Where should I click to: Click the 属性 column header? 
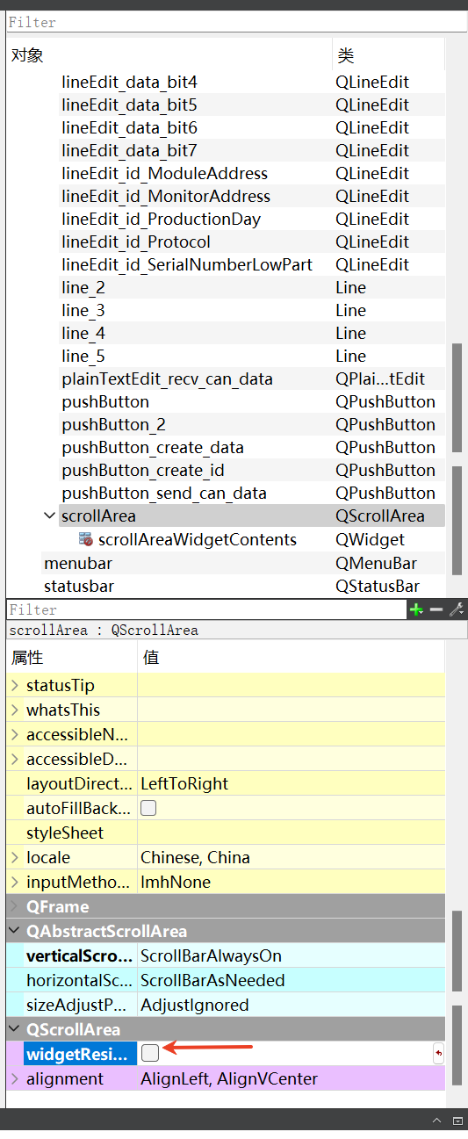(x=72, y=657)
